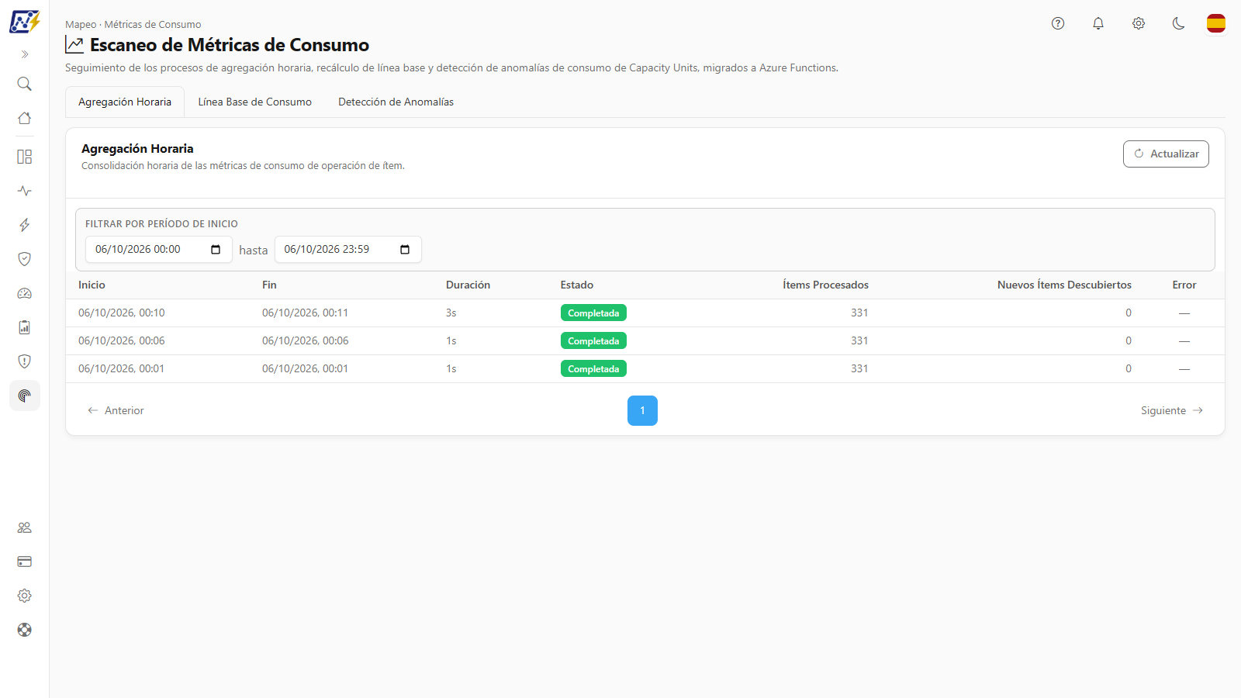Open calendar picker for end date
This screenshot has height=698, width=1241.
[405, 249]
